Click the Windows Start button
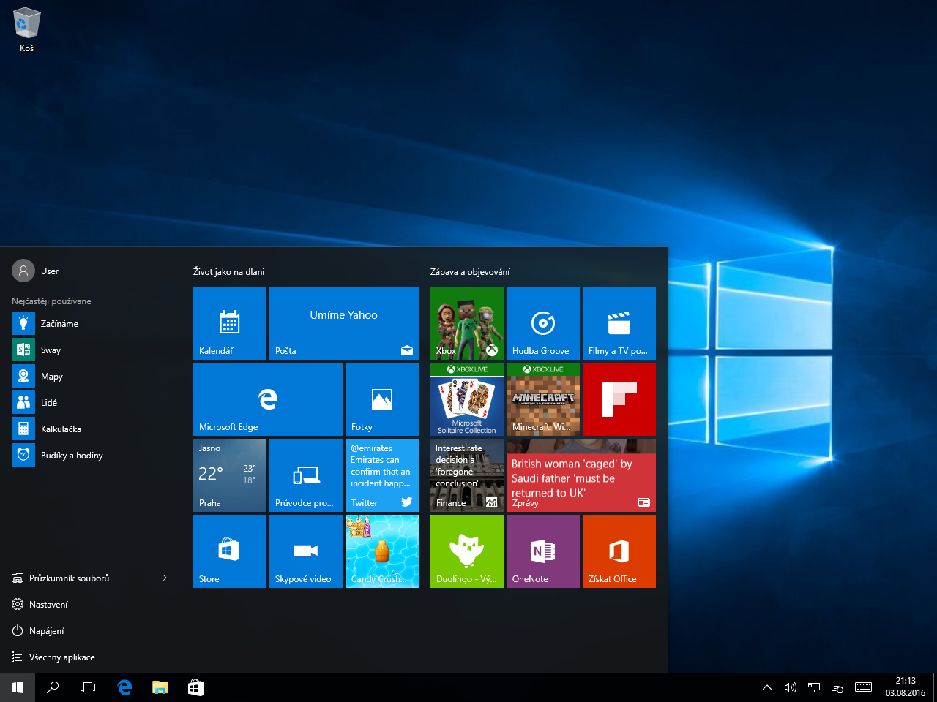This screenshot has width=937, height=702. [x=18, y=687]
